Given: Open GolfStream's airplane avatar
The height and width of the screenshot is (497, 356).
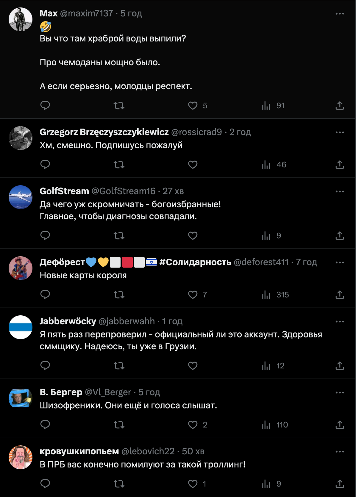Looking at the screenshot, I should (x=21, y=197).
